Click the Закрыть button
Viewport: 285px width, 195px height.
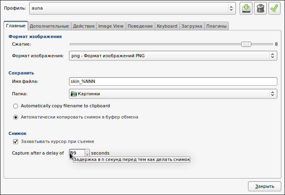265,186
